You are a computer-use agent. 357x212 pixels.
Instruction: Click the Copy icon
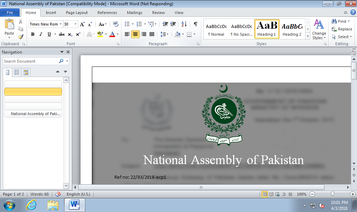coord(20,29)
